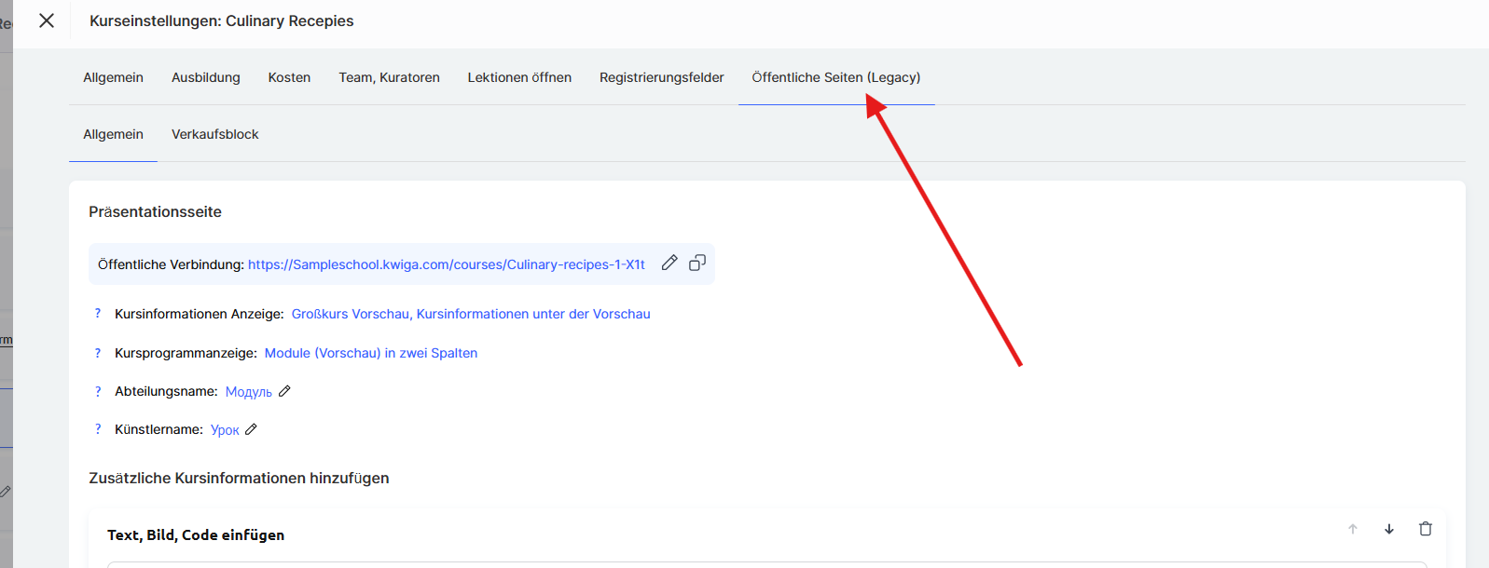The width and height of the screenshot is (1489, 568).
Task: Show help for Künstlername
Action: (98, 429)
